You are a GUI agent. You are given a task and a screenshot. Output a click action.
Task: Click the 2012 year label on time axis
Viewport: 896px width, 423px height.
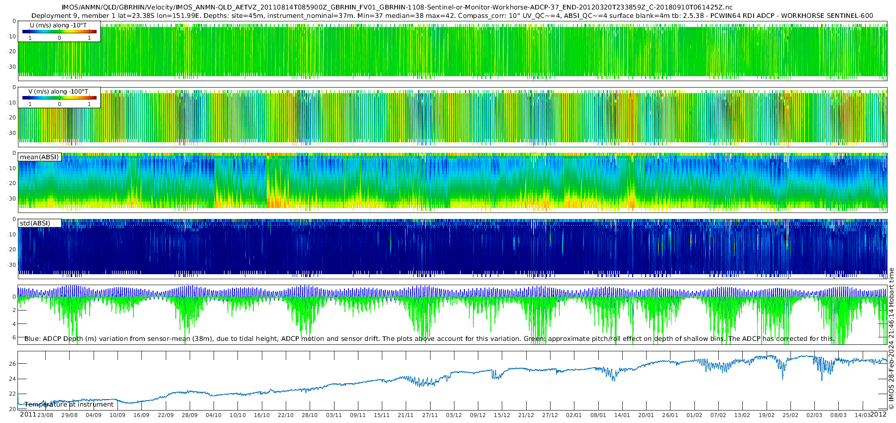click(x=878, y=415)
